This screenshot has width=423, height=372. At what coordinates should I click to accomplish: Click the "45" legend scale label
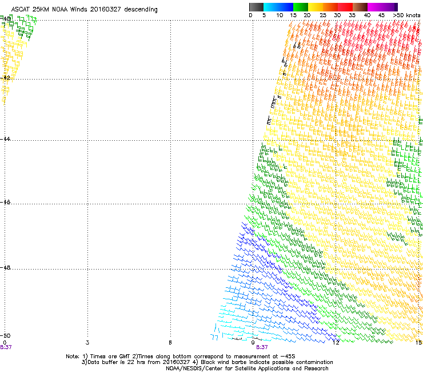(381, 15)
